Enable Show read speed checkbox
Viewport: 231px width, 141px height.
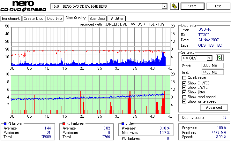tap(184, 97)
